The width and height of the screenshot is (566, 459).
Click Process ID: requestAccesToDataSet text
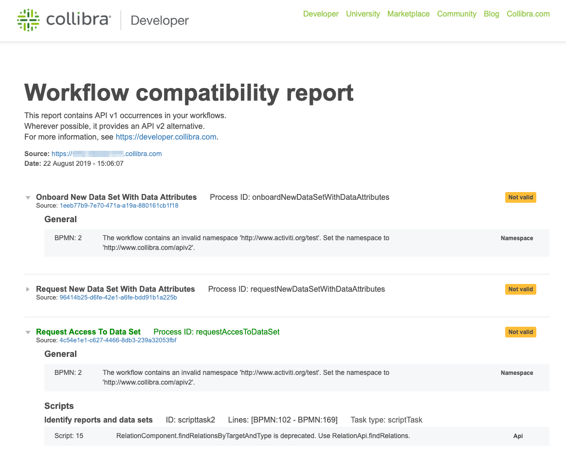click(217, 332)
